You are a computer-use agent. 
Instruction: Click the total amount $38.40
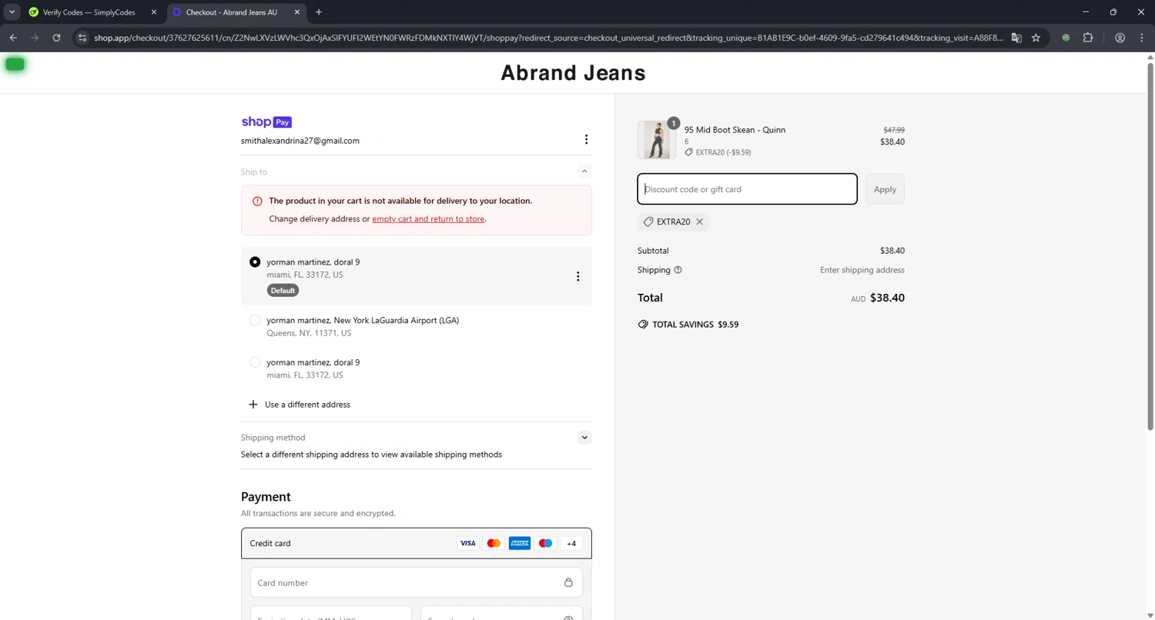point(887,298)
